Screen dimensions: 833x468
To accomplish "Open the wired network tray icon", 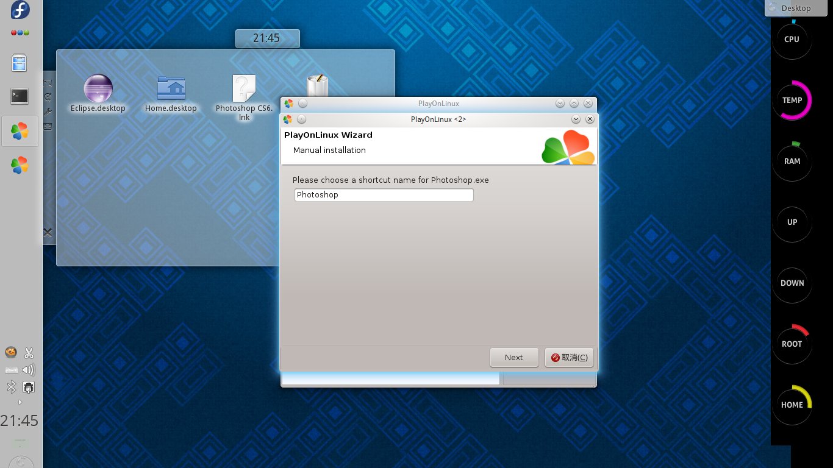I will [x=29, y=387].
